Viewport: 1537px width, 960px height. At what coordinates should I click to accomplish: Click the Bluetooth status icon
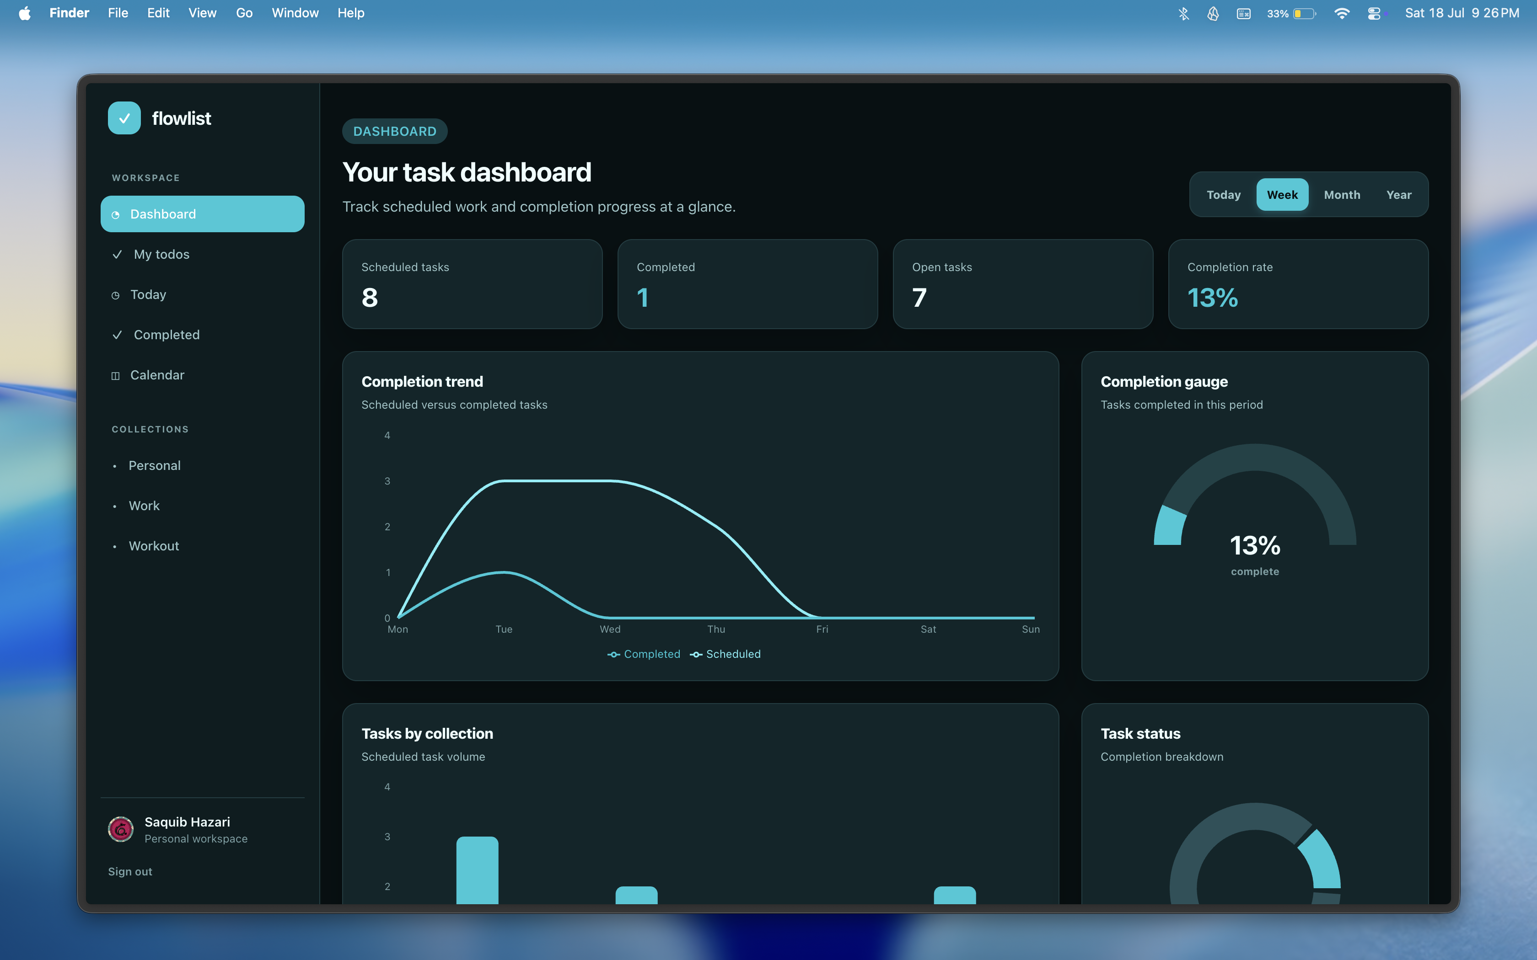coord(1183,13)
